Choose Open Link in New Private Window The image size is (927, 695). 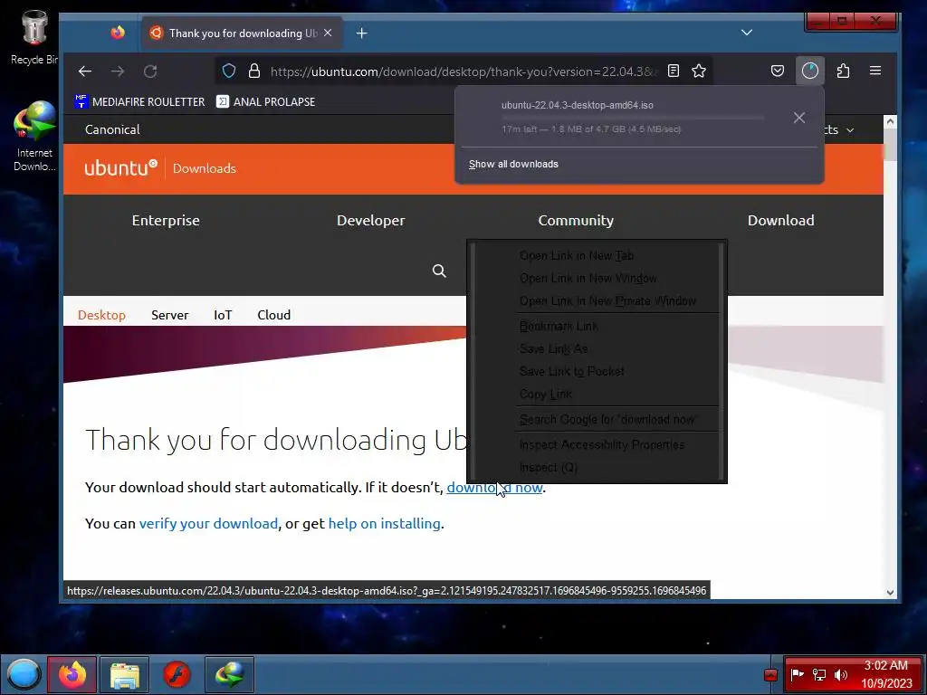coord(597,300)
